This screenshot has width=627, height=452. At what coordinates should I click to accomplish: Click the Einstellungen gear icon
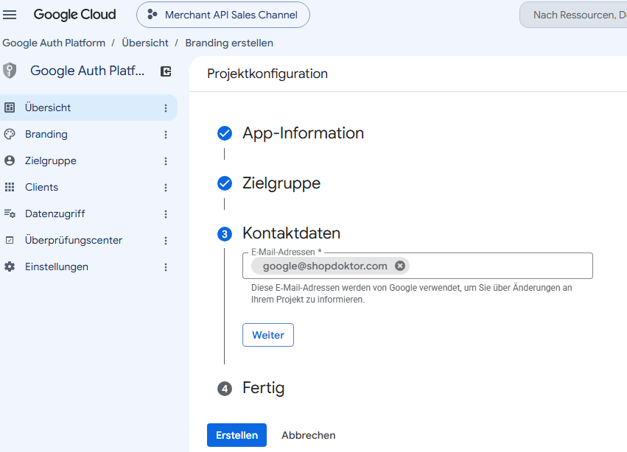(10, 266)
